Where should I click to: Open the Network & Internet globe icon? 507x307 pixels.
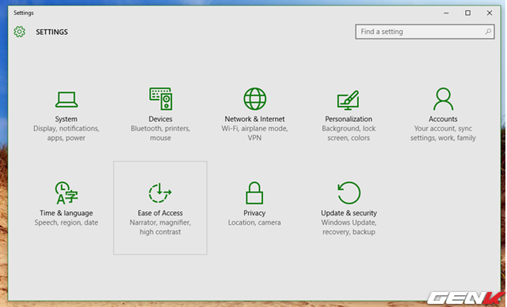[255, 99]
